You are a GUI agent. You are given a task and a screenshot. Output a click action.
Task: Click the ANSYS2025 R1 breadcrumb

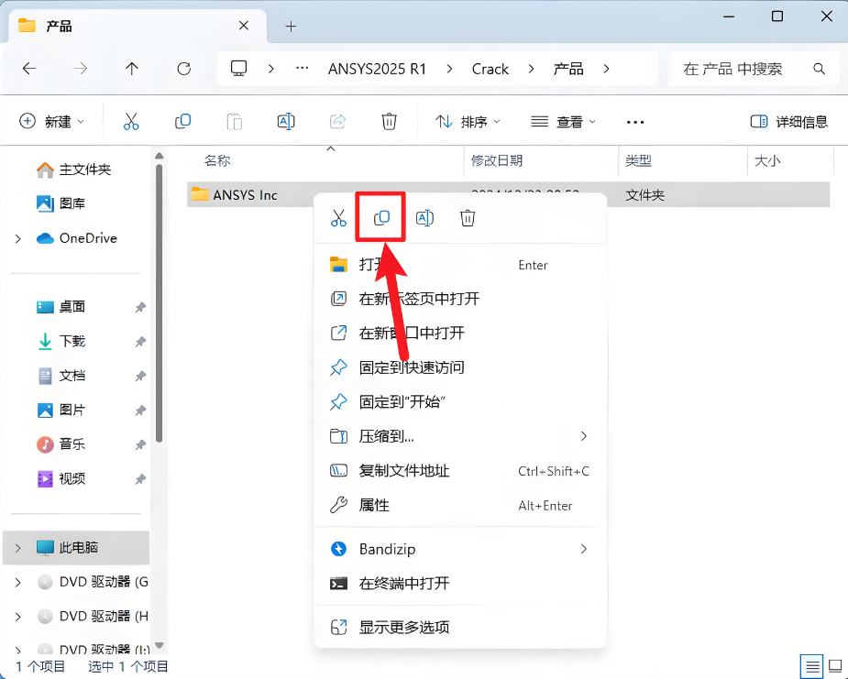(377, 69)
